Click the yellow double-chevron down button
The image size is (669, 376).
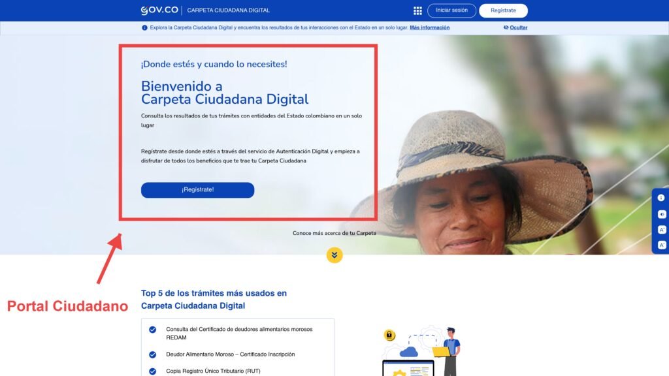[x=334, y=255]
